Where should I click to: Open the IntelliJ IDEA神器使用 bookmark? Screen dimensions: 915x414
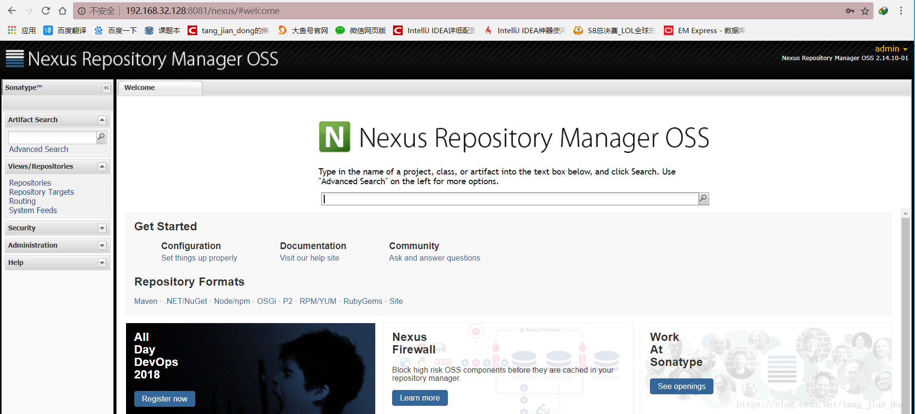524,30
